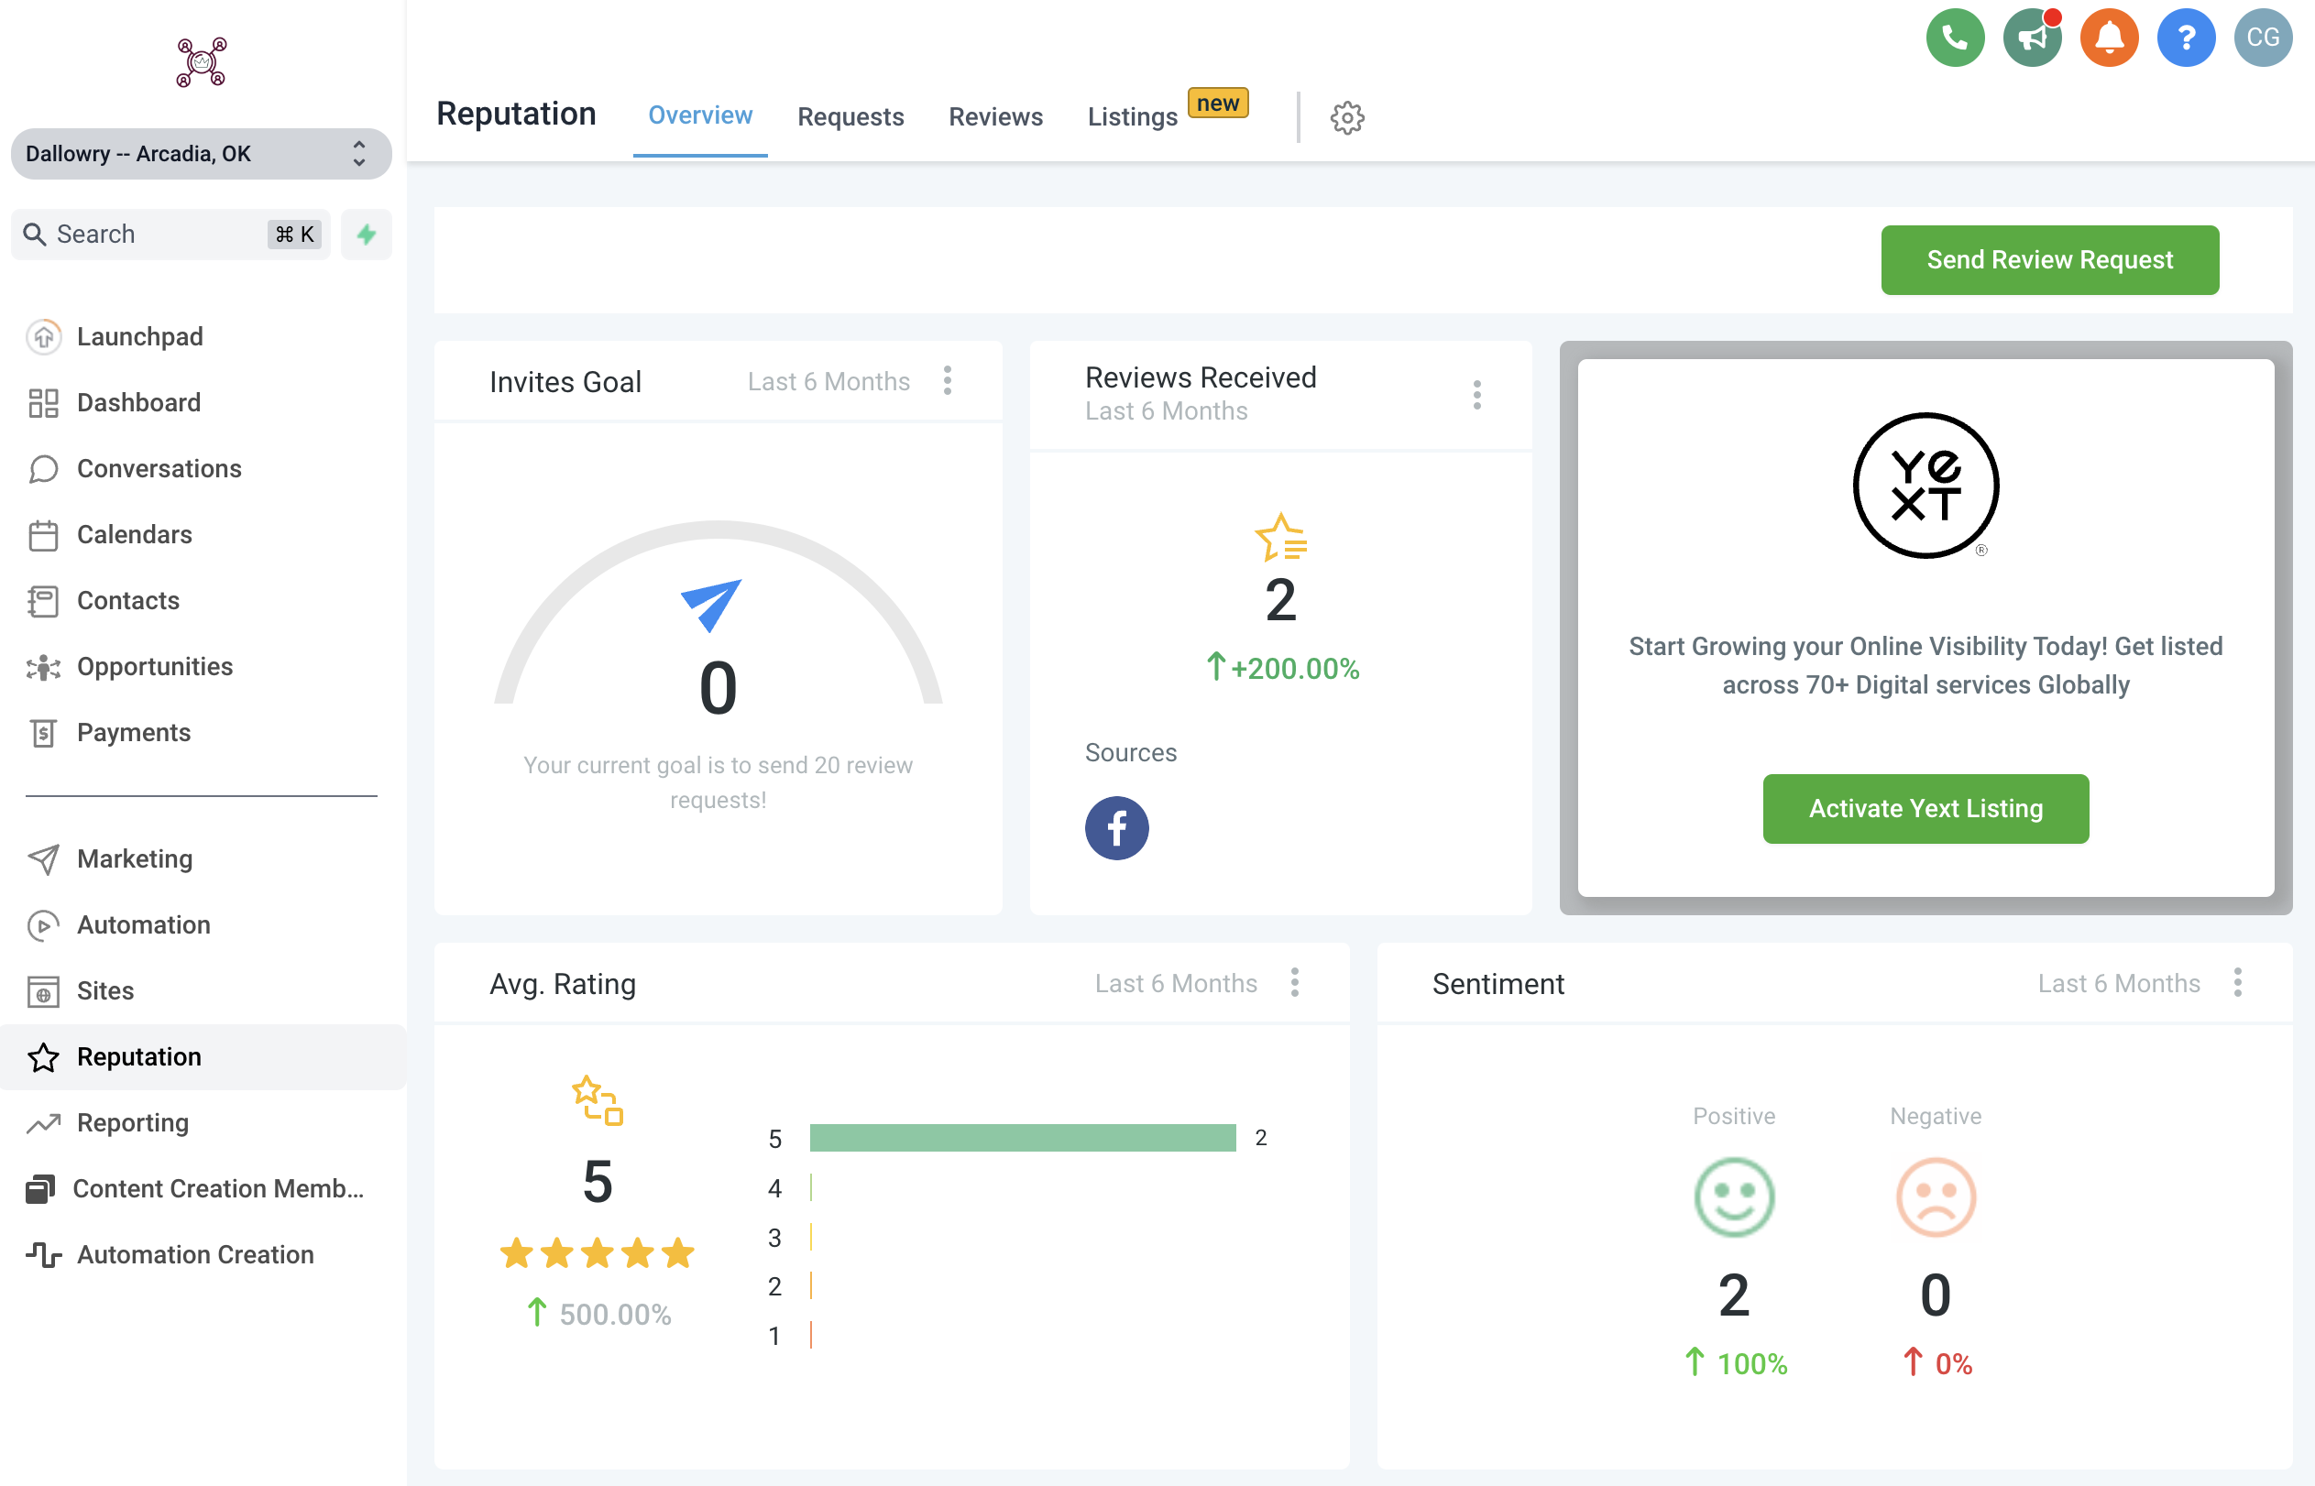Open the Dallowry -- Arcadia, OK location switcher
The height and width of the screenshot is (1486, 2315).
[201, 155]
